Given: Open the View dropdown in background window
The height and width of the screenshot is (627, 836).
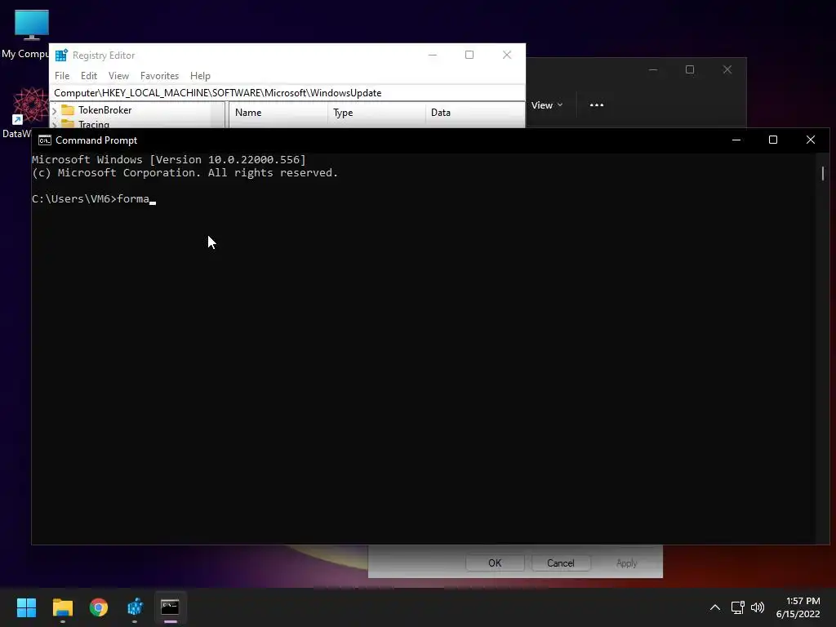Looking at the screenshot, I should (x=546, y=105).
